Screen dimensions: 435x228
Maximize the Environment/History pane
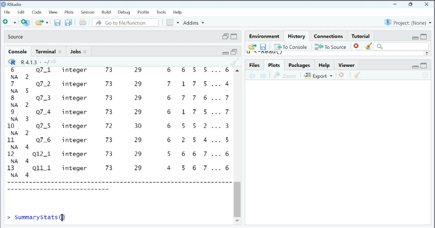(x=424, y=37)
